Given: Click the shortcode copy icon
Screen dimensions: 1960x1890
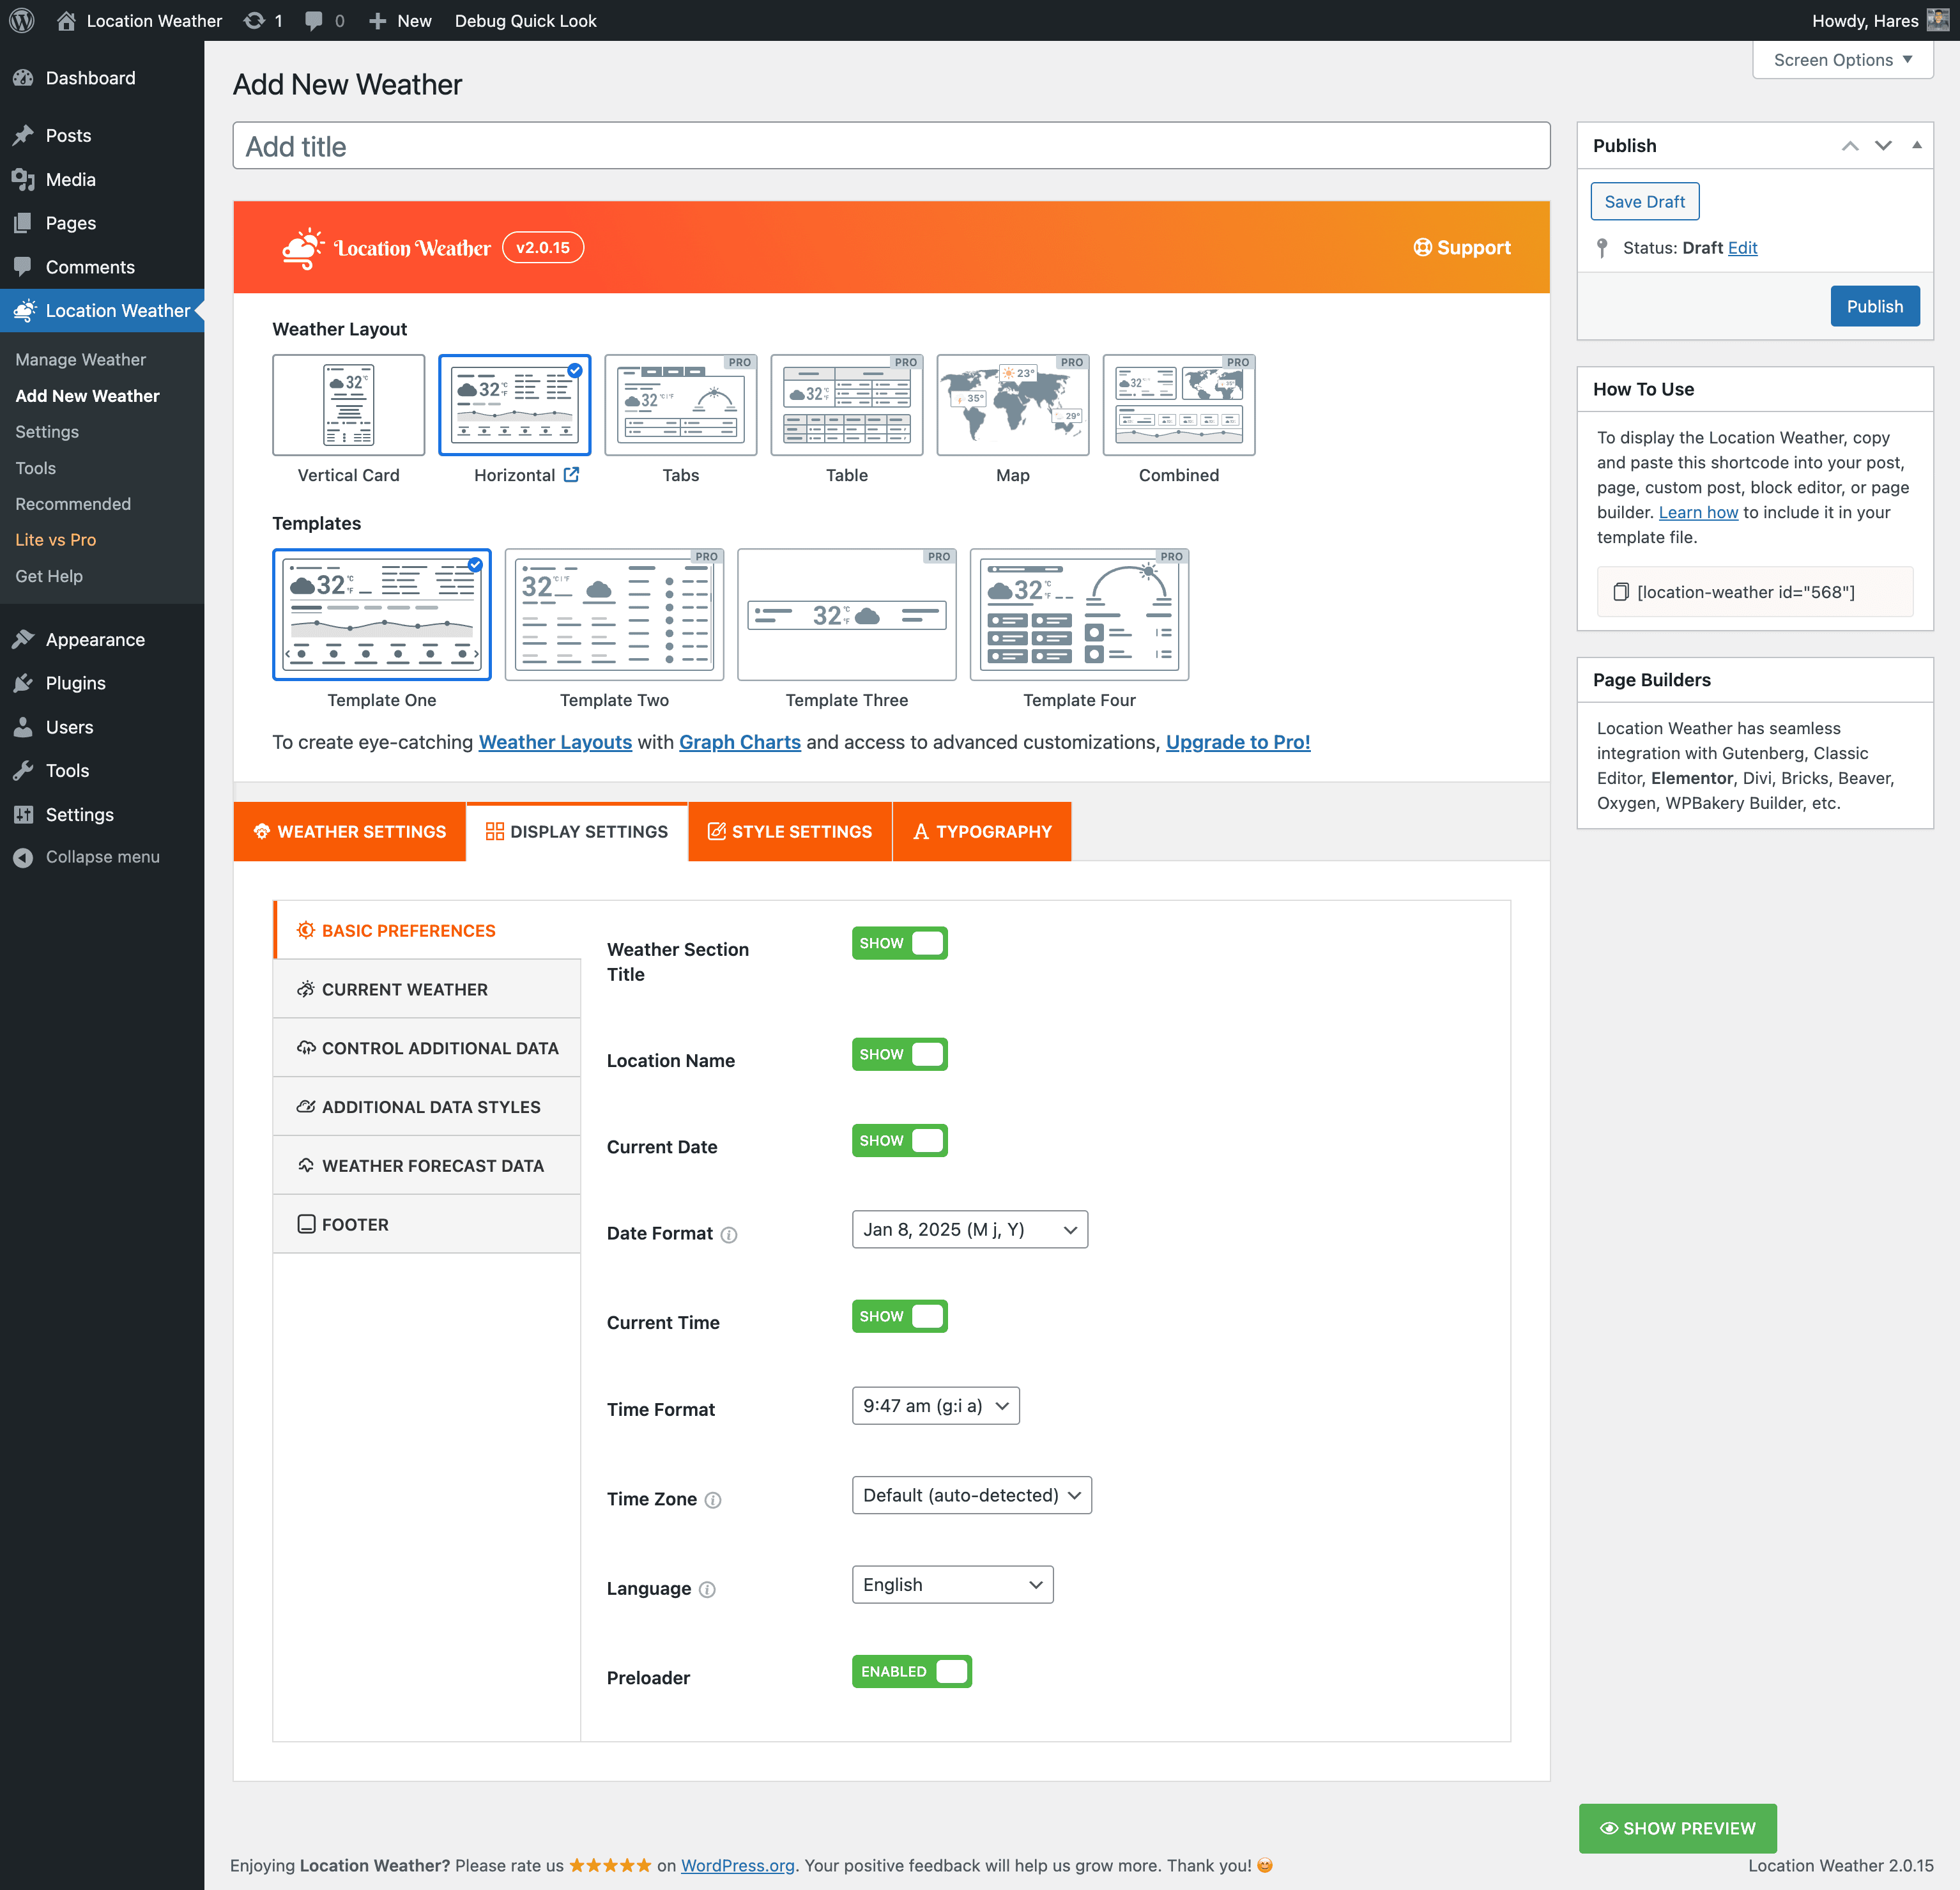Looking at the screenshot, I should click(1620, 592).
